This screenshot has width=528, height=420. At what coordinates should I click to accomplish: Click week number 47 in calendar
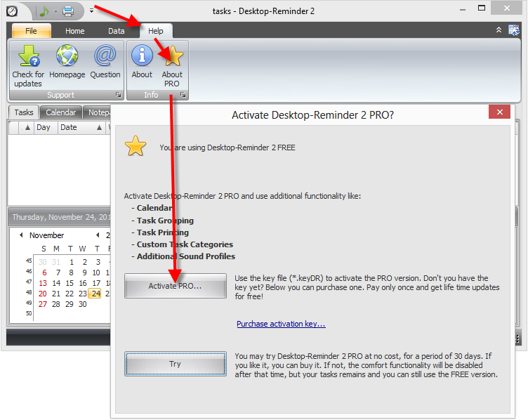tap(29, 282)
